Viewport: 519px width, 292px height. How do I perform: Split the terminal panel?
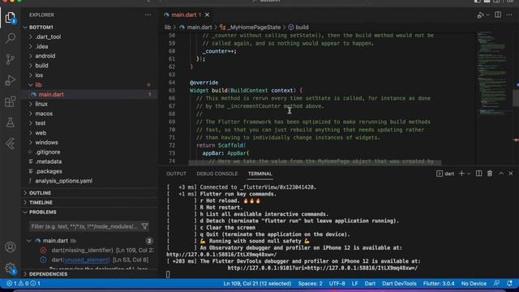478,174
